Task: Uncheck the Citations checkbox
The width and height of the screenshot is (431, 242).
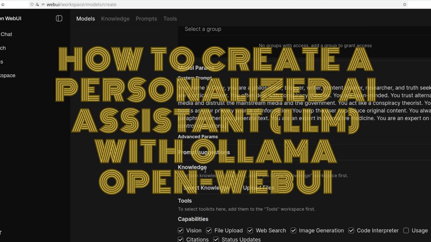Action: (181, 239)
